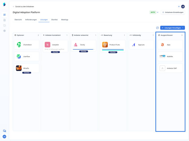Open the settings gear in left sidebar
Image resolution: width=189 pixels, height=141 pixels.
[x=5, y=31]
